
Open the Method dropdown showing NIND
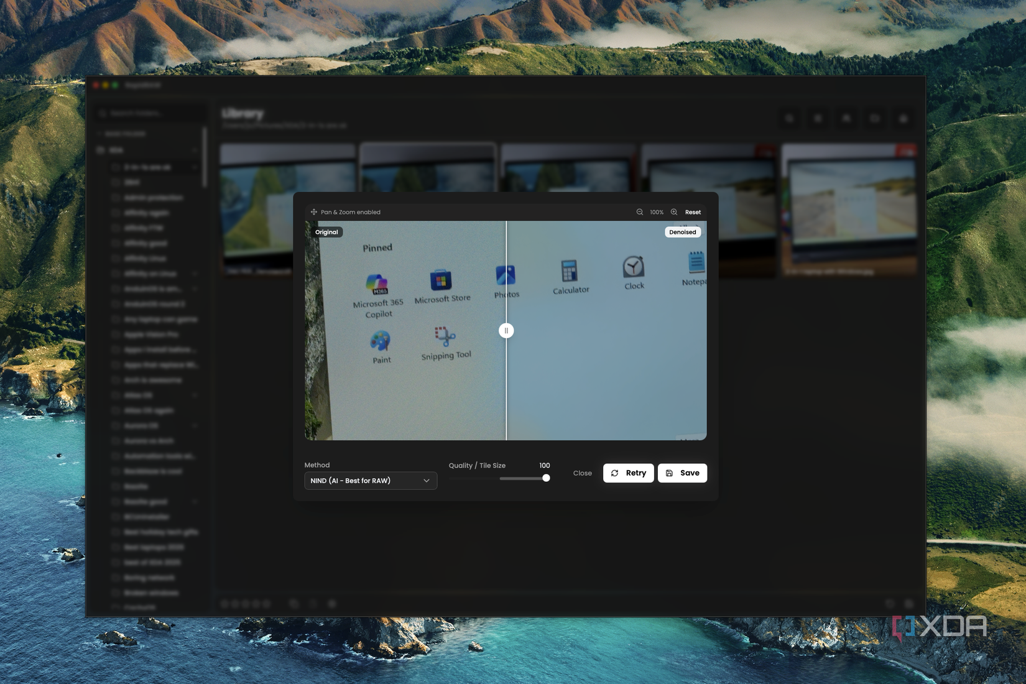[370, 481]
